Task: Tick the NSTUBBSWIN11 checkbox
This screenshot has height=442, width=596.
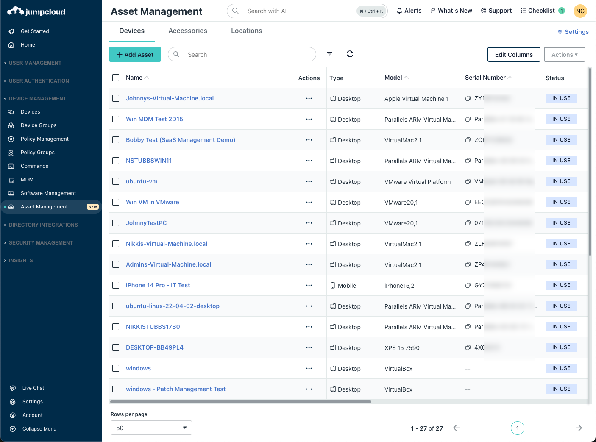Action: tap(116, 161)
